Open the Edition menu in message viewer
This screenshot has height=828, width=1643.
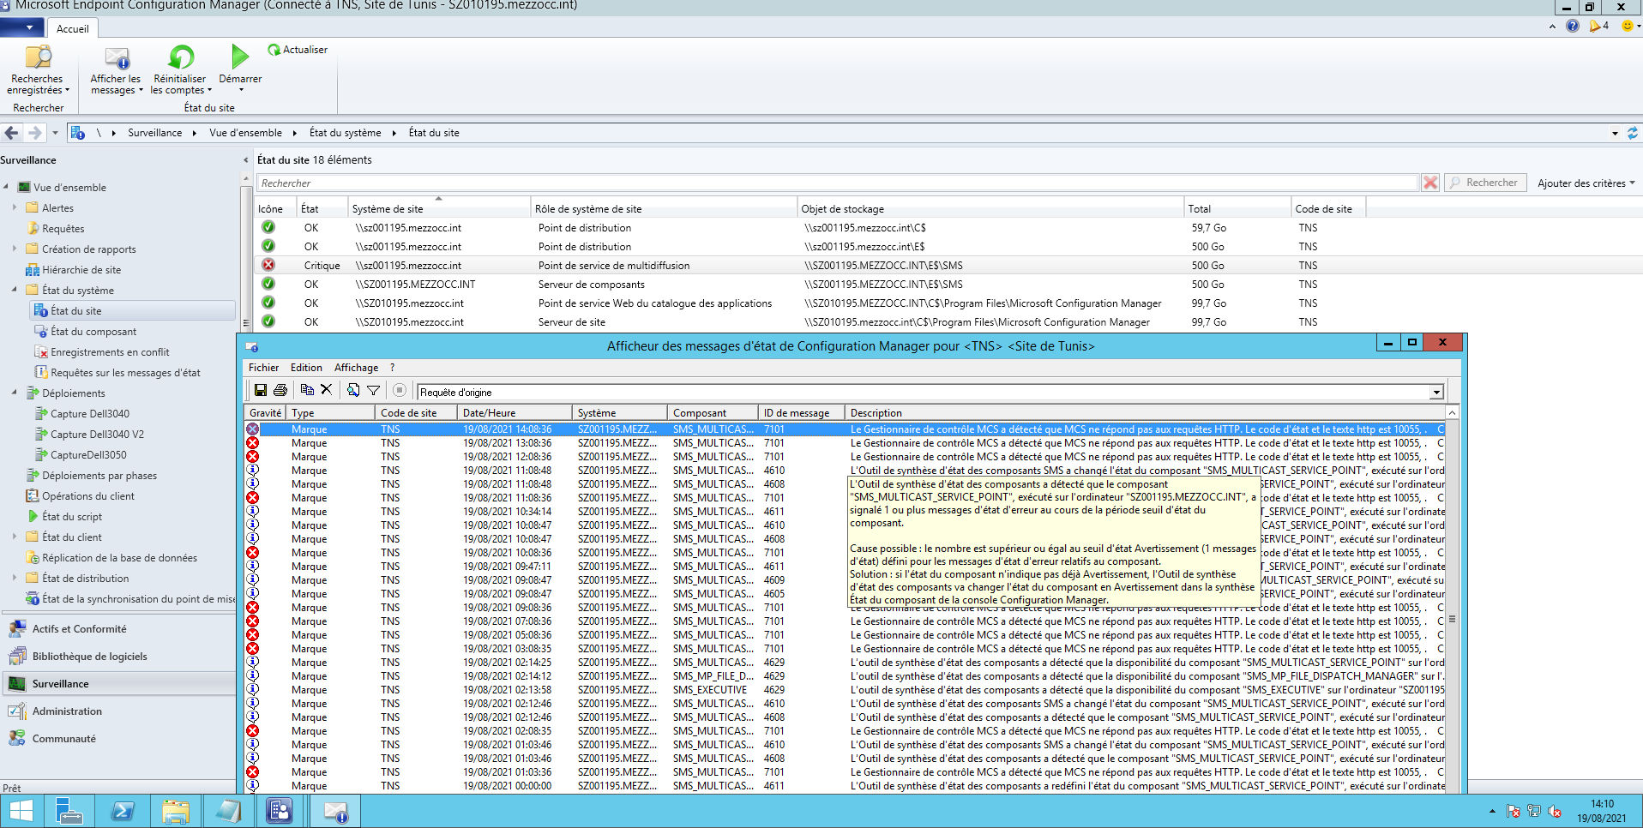pos(306,367)
